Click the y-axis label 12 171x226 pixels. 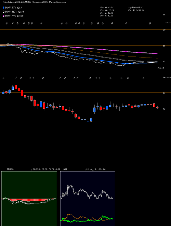point(164,109)
